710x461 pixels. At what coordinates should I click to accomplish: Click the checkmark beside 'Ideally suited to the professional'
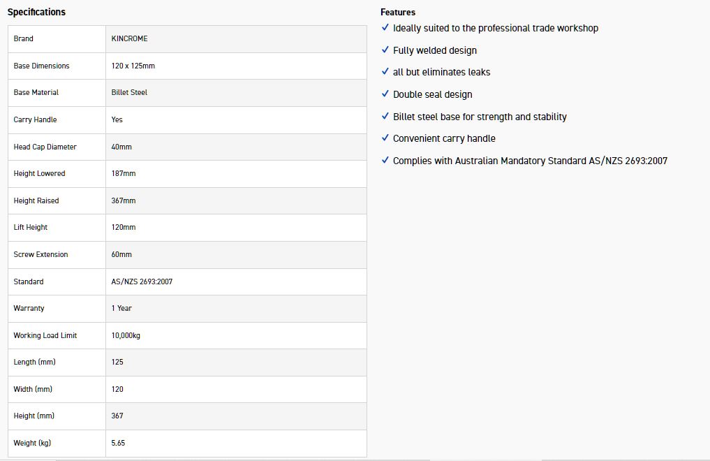tap(385, 28)
